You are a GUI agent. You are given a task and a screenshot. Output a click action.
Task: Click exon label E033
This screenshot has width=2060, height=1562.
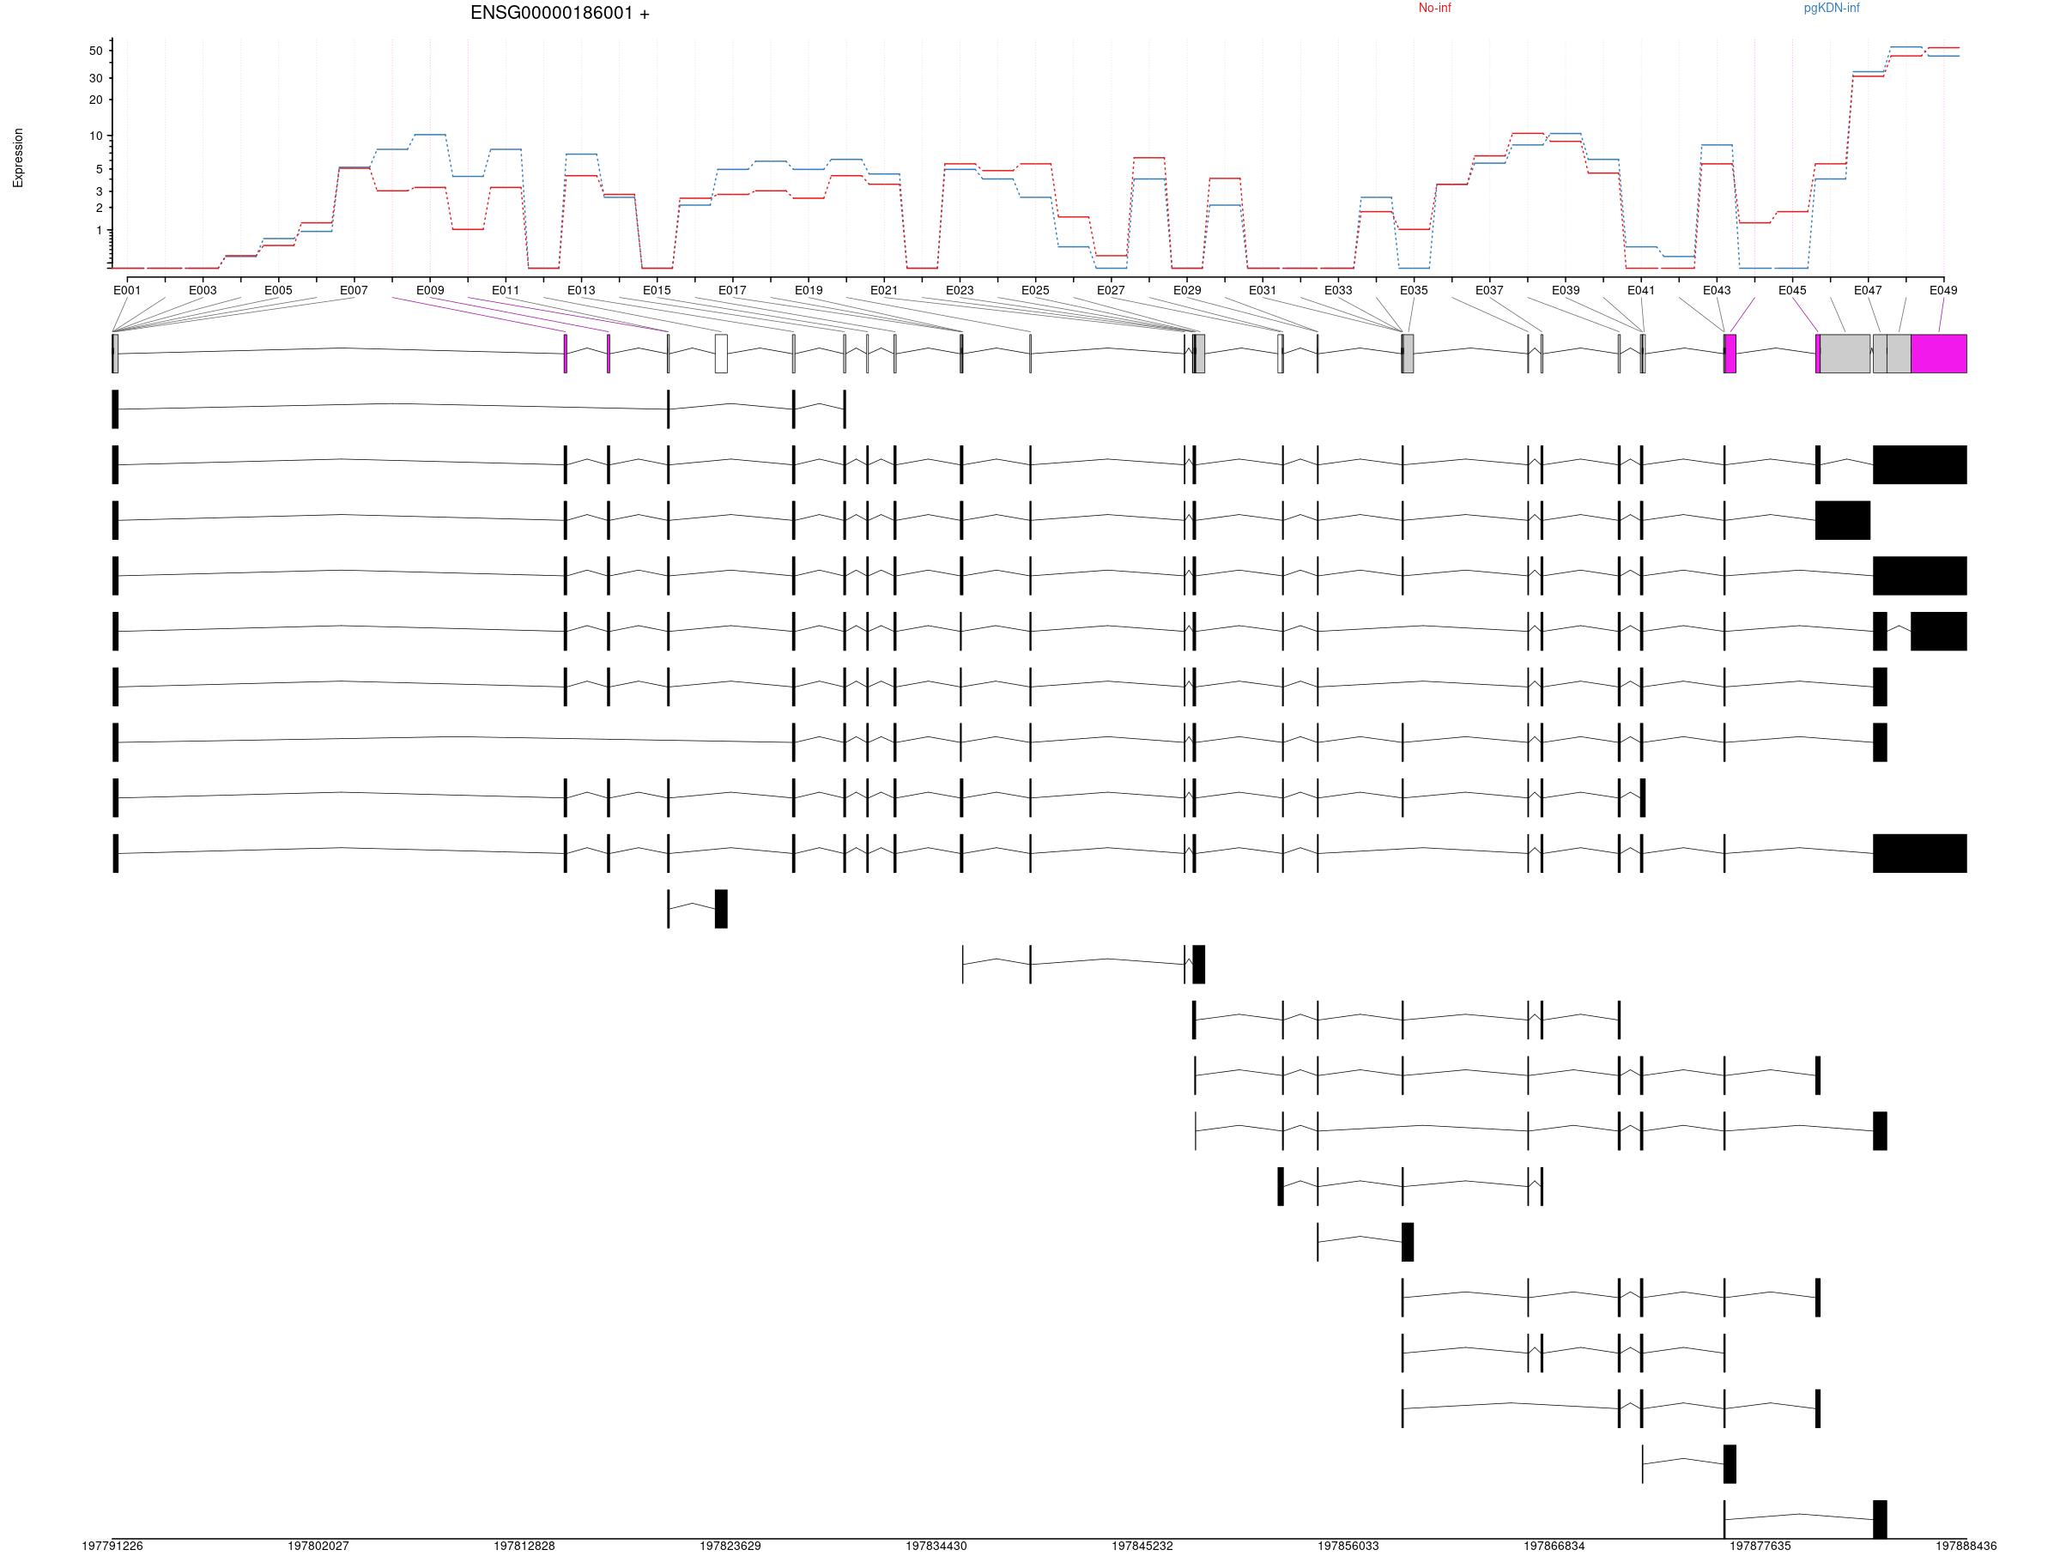click(1338, 290)
